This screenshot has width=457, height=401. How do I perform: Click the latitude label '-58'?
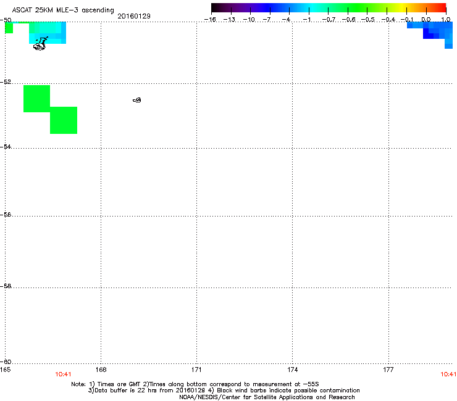pos(6,286)
